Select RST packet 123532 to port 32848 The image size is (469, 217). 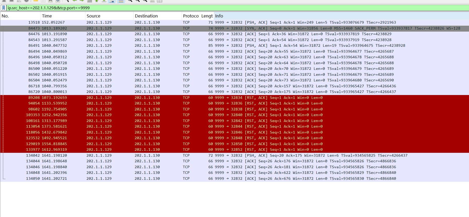(x=234, y=138)
